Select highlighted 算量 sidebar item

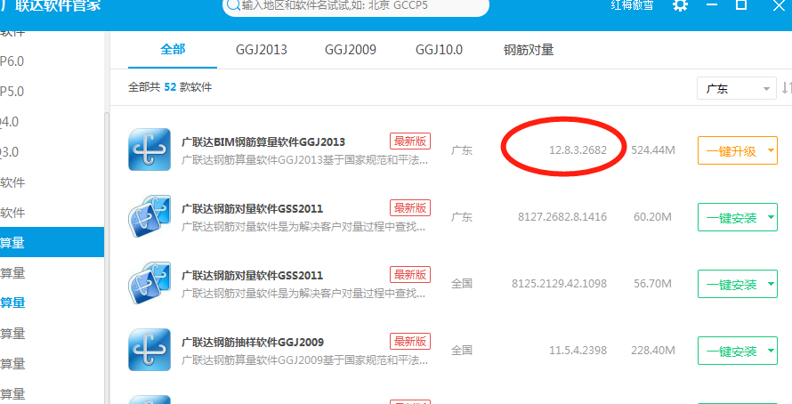(52, 242)
